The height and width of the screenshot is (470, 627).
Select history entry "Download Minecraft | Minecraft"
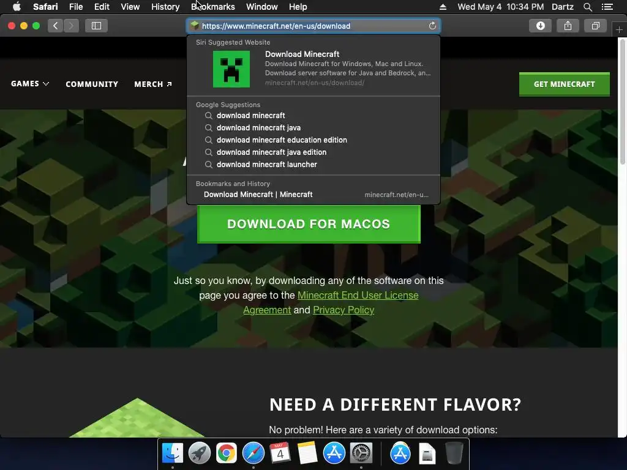[313, 195]
